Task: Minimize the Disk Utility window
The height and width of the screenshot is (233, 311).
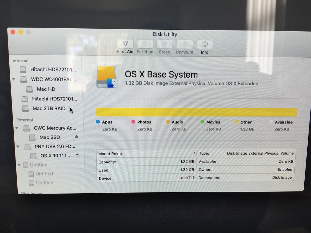Action: 21,32
